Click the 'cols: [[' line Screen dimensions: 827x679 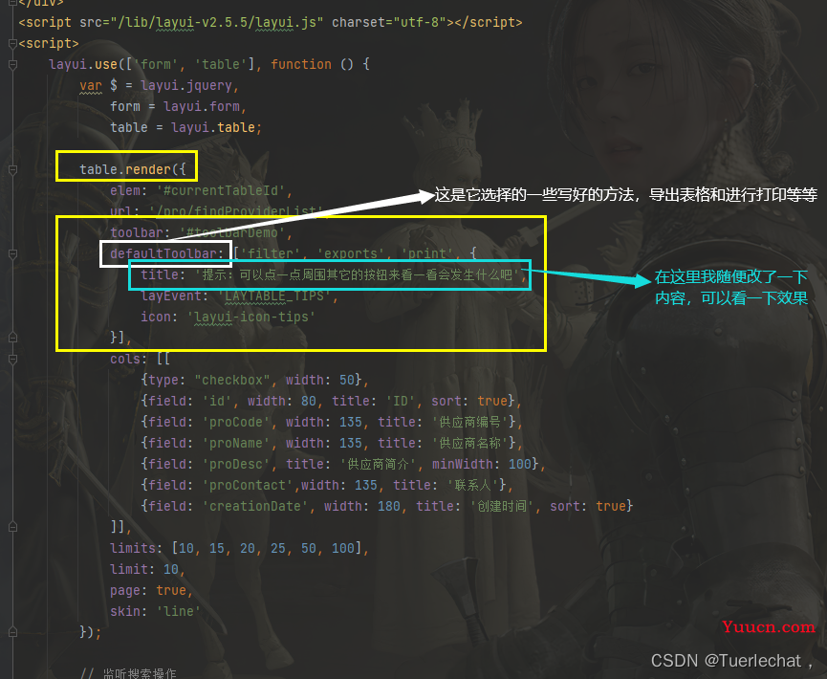[140, 360]
